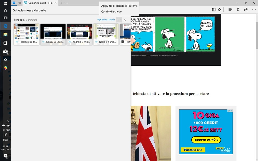Open Settings gear on the taskbar
This screenshot has width=258, height=161.
(5, 60)
